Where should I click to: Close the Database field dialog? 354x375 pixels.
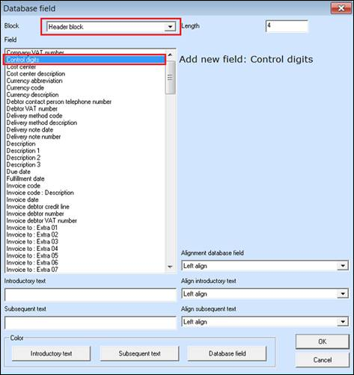[x=341, y=8]
